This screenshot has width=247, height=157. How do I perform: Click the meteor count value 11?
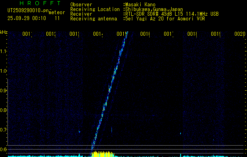coord(57,18)
